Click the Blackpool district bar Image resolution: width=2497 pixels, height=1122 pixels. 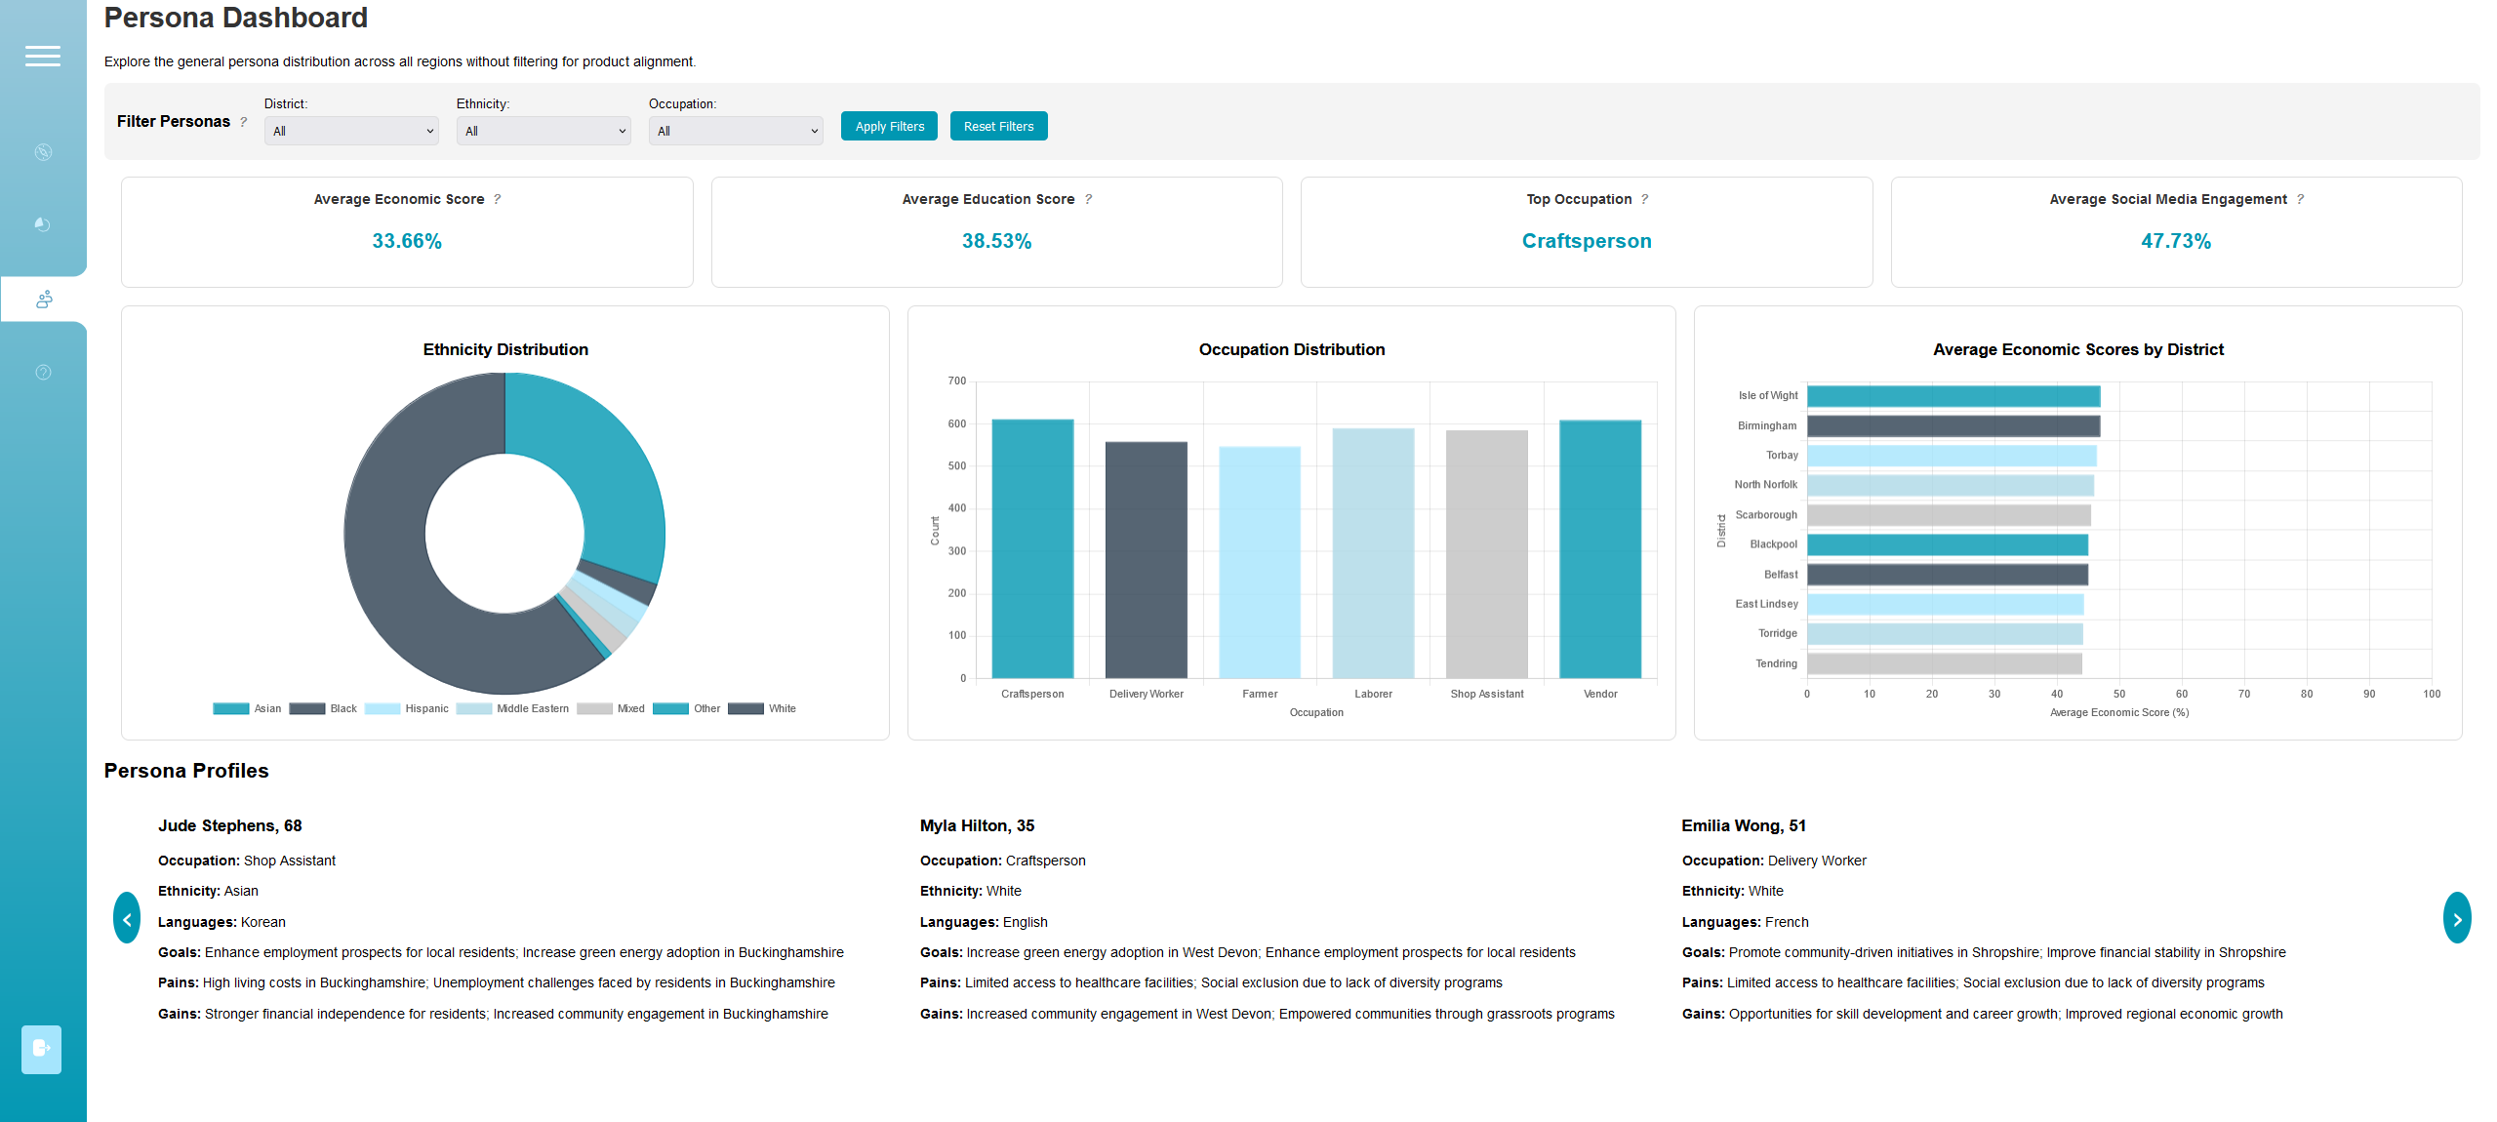coord(1948,544)
